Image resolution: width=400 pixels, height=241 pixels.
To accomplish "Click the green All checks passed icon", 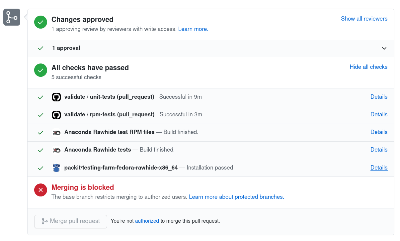I will (40, 70).
